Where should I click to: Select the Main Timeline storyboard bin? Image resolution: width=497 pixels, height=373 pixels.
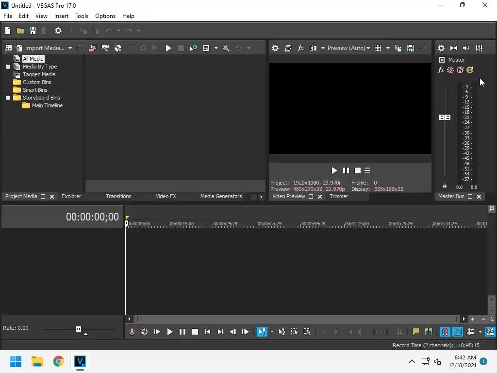coord(47,105)
